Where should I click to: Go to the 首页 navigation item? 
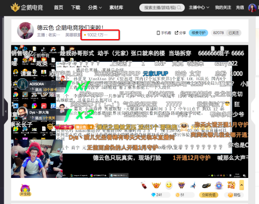pos(58,7)
